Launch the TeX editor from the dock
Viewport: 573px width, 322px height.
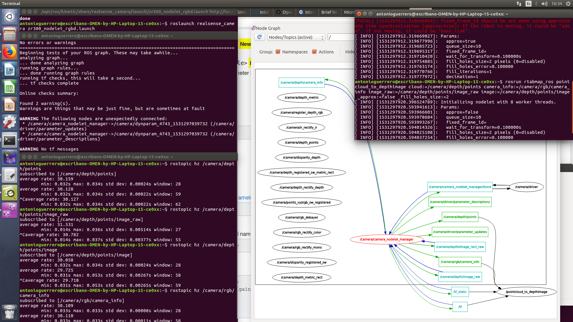tap(10, 157)
